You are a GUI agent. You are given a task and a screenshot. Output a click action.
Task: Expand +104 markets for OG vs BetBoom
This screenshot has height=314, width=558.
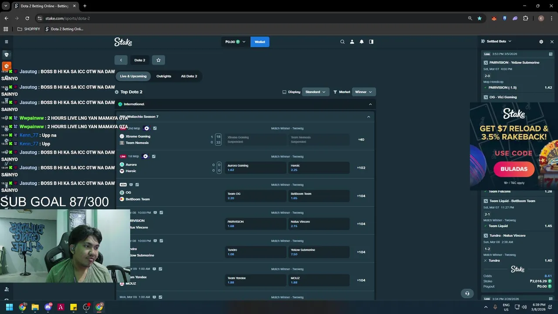click(x=361, y=196)
